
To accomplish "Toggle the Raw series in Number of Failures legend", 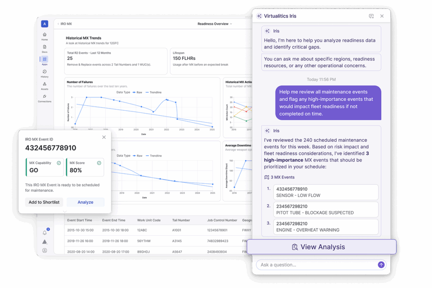I will (137, 92).
